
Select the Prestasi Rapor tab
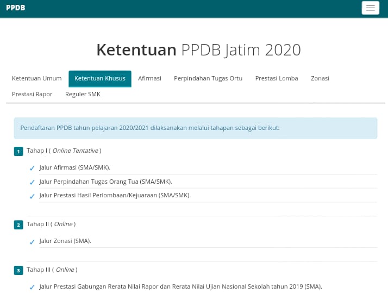pos(32,94)
